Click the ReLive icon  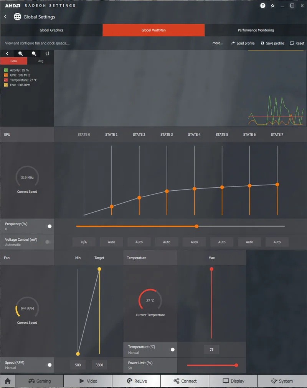tap(129, 381)
